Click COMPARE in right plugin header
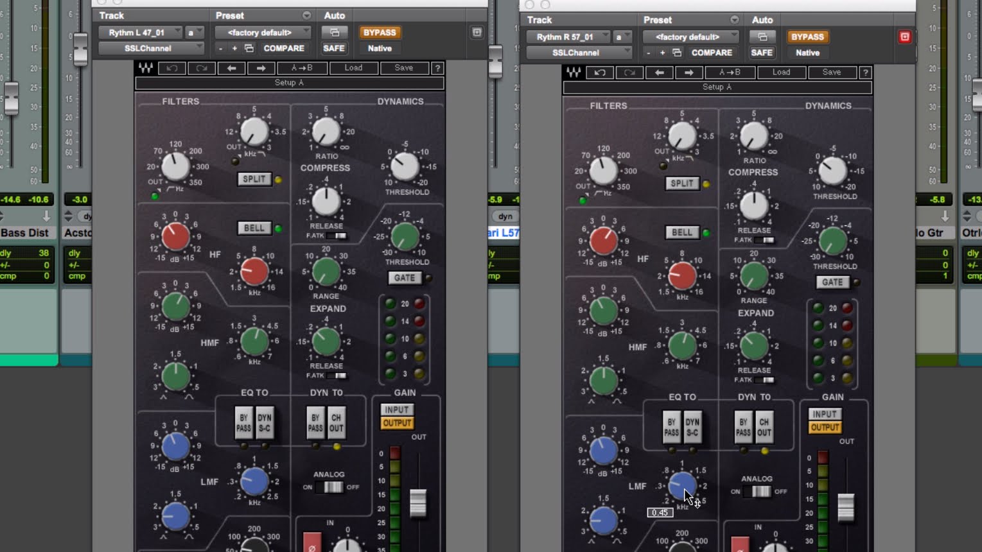Image resolution: width=982 pixels, height=552 pixels. coord(712,53)
